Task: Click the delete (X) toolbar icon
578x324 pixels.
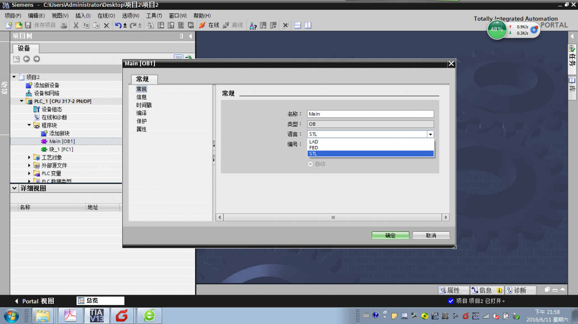Action: click(x=107, y=25)
